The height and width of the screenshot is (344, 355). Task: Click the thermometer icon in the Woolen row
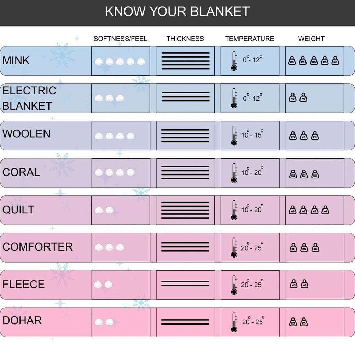point(234,135)
